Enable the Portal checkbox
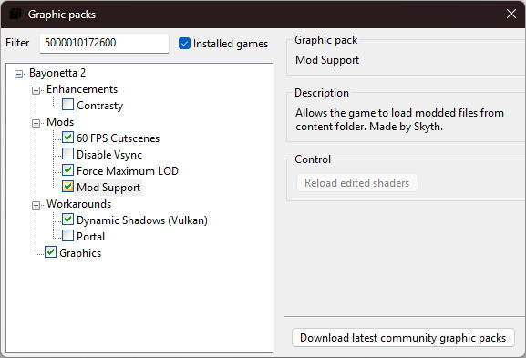526x358 pixels. tap(67, 236)
